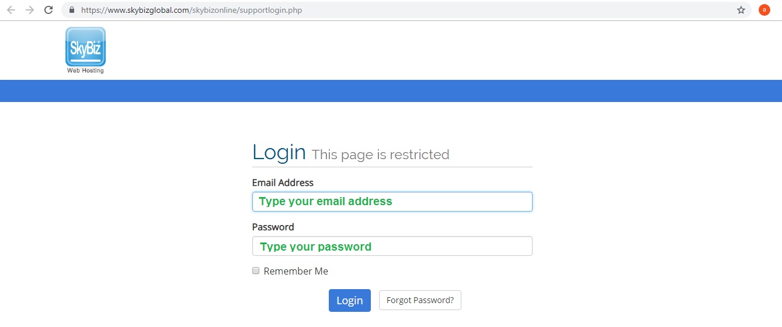Click the Email Address field label
The width and height of the screenshot is (782, 327).
tap(283, 182)
